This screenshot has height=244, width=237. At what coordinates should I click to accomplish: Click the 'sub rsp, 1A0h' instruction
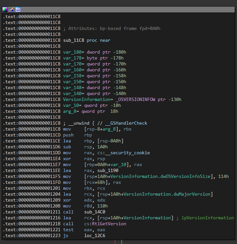point(85,147)
